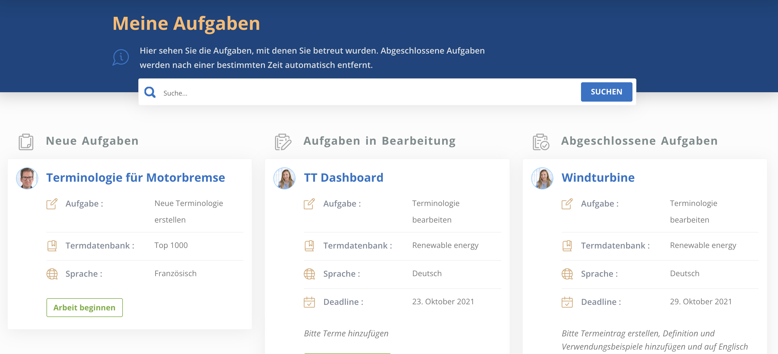Click the info speech-bubble icon in header

121,57
